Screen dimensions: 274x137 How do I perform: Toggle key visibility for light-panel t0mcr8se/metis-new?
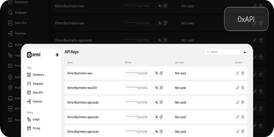156,73
